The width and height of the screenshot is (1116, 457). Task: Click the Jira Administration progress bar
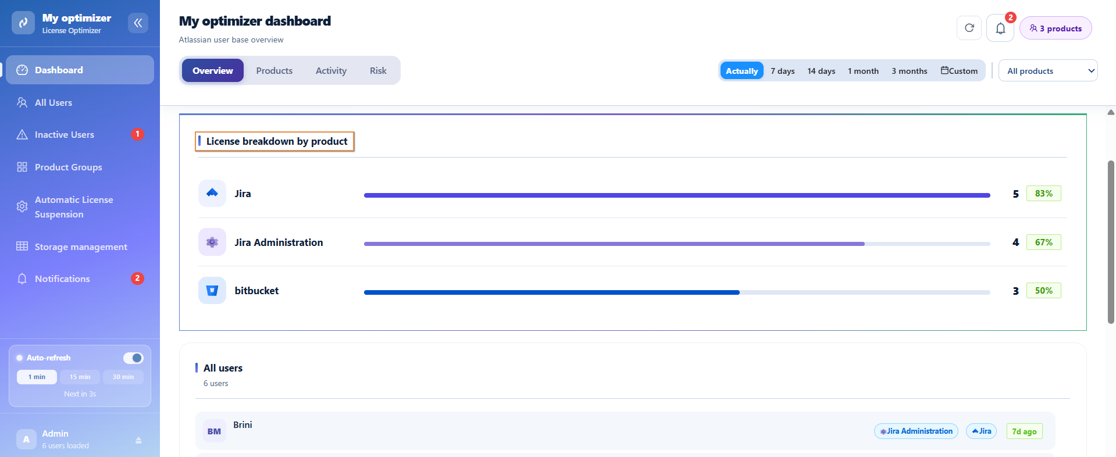677,244
